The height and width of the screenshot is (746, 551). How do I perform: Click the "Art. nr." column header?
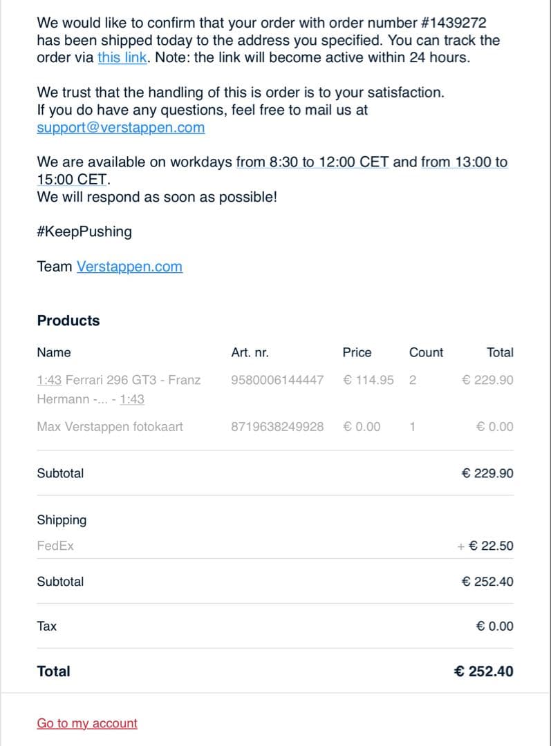tap(250, 352)
